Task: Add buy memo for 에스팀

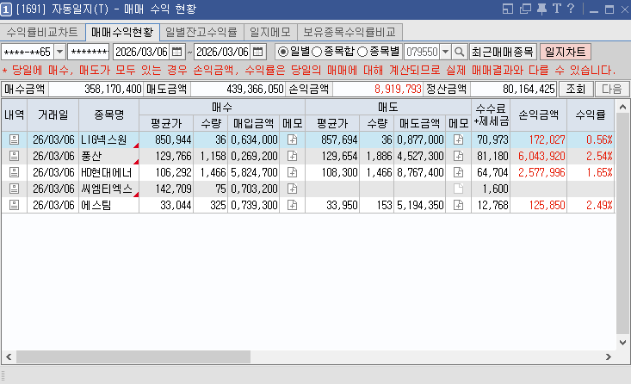Action: pyautogui.click(x=293, y=205)
